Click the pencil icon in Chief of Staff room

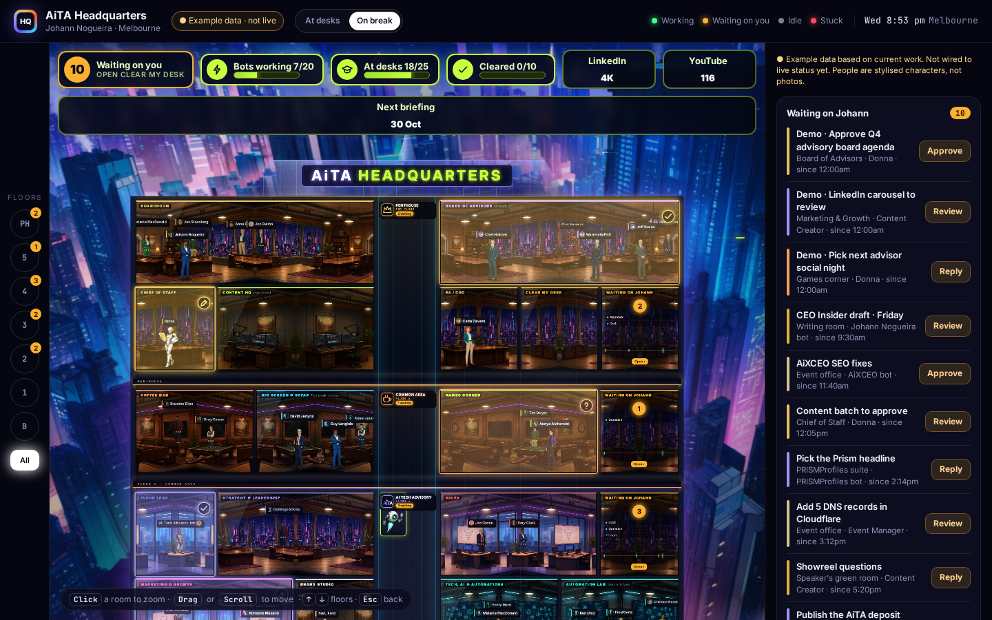[204, 302]
